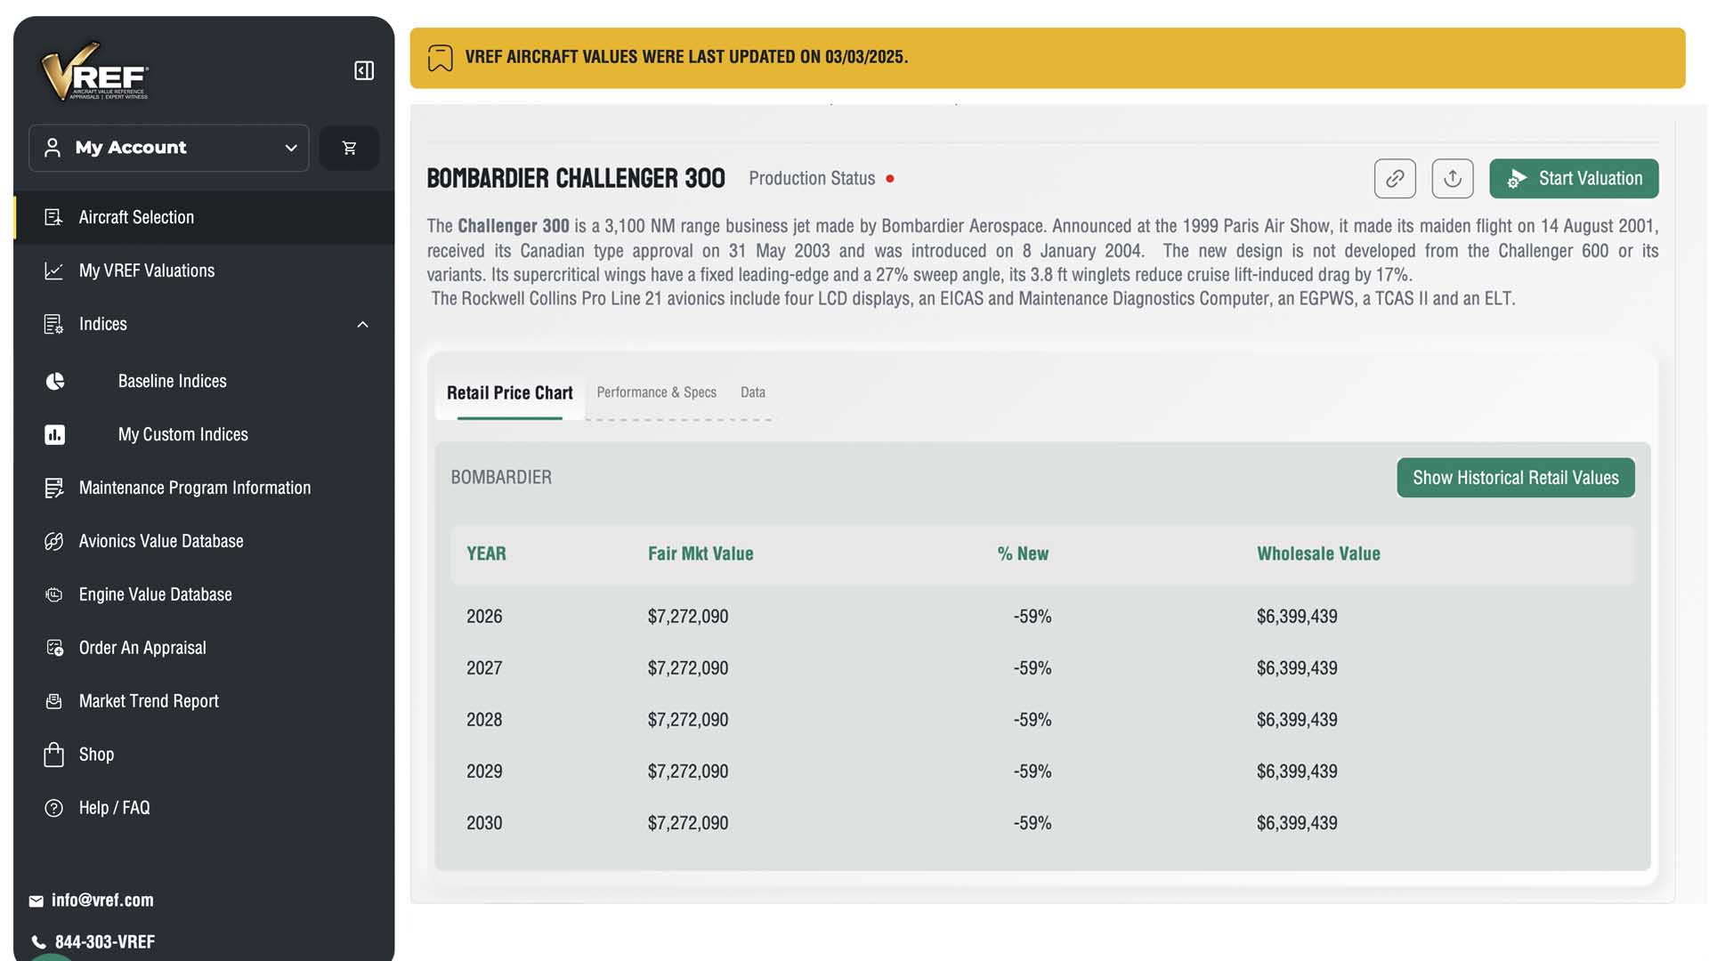
Task: Copy aircraft link with chain icon
Action: click(x=1395, y=178)
